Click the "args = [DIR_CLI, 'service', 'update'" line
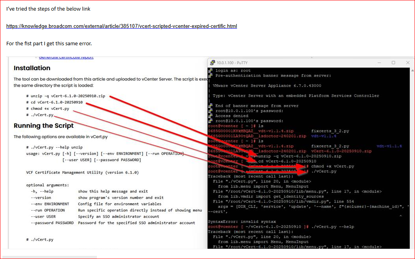 pyautogui.click(x=314, y=206)
